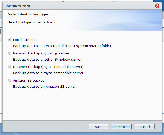Viewport: 164px width, 135px height.
Task: Cancel the backup wizard
Action: coord(145,127)
